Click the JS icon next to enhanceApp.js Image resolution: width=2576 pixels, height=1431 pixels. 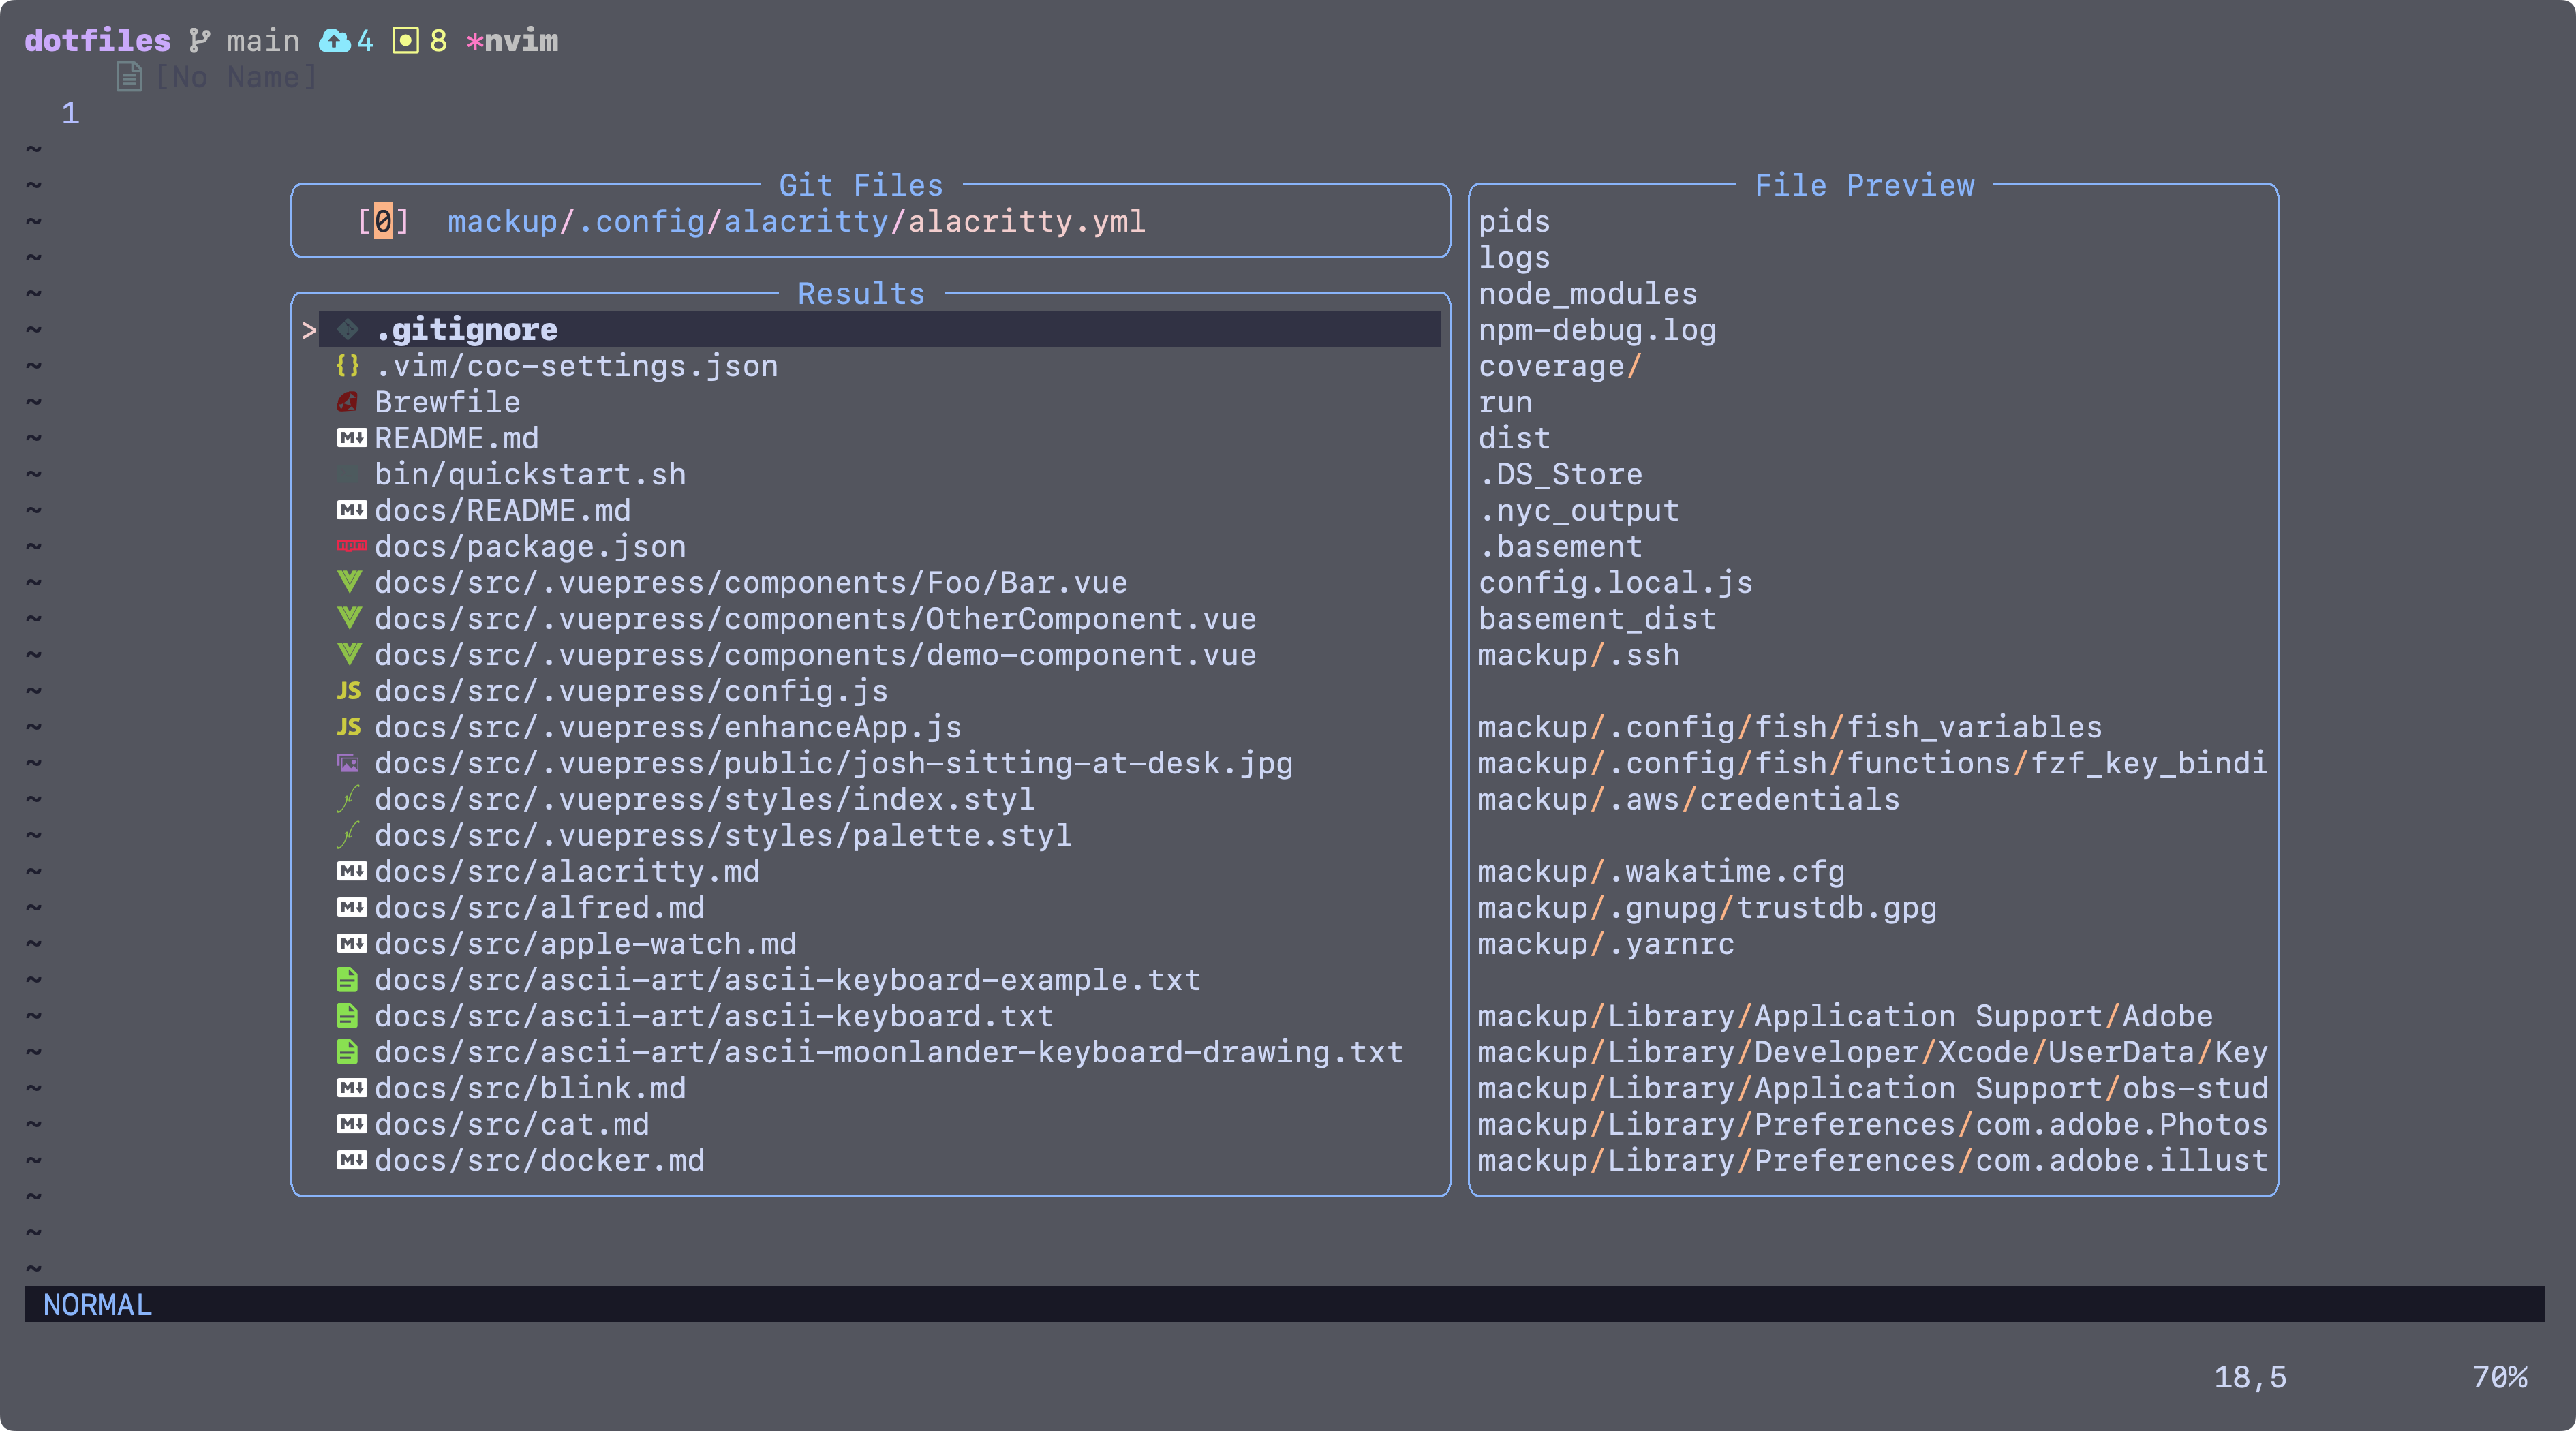click(349, 727)
